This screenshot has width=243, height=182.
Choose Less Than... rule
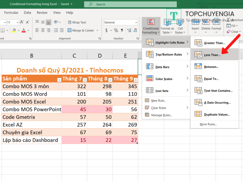(212, 55)
